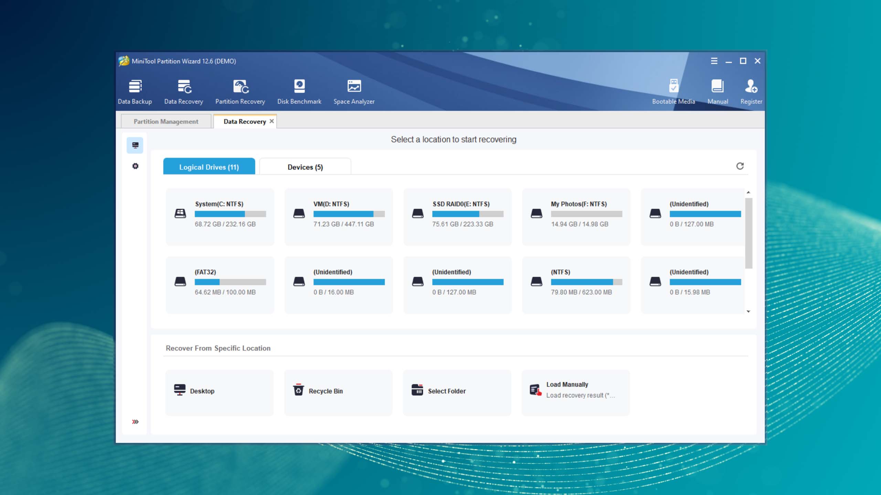Select the Unidentified 16.00 MB partition
The width and height of the screenshot is (881, 495).
click(339, 285)
